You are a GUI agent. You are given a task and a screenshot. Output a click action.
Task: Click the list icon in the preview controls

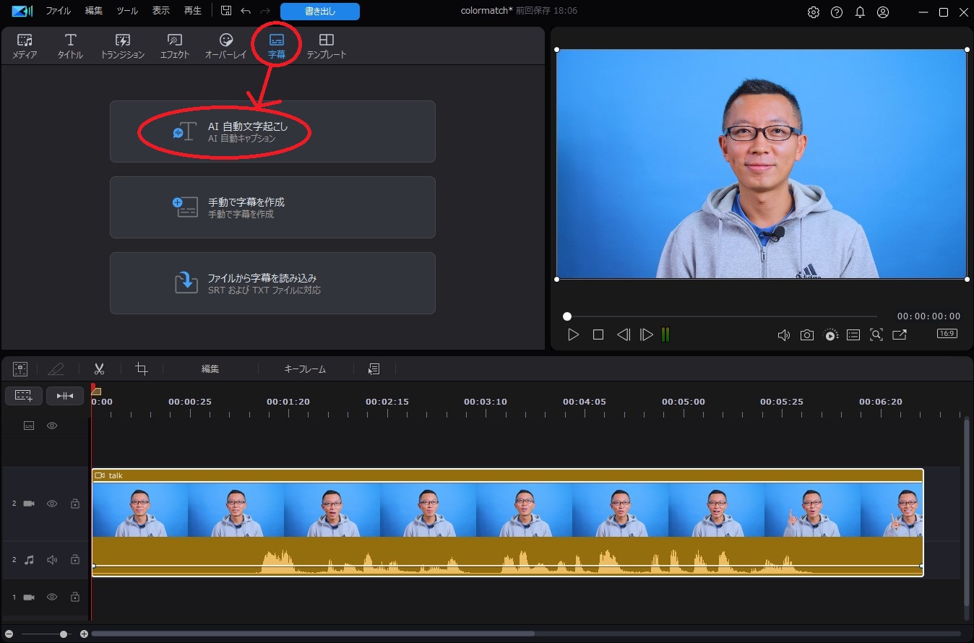tap(853, 335)
